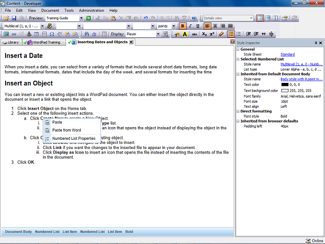Choose Numbered List Properties in context menu
Screen dimensions: 325x244
[x=72, y=138]
